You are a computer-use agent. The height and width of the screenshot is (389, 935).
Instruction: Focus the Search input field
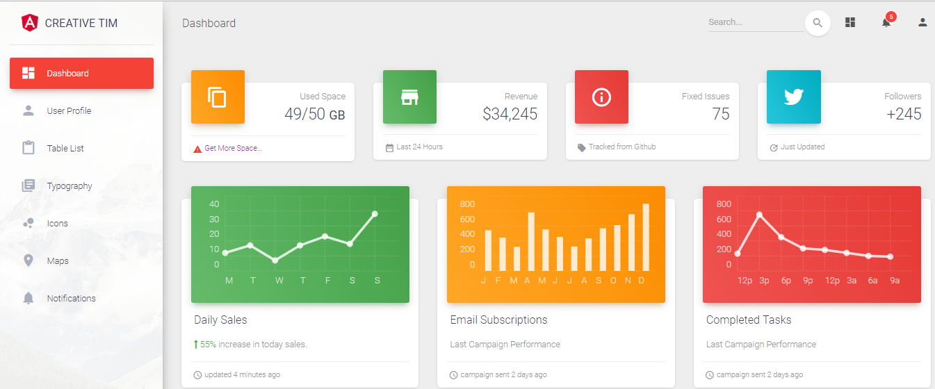(x=756, y=22)
